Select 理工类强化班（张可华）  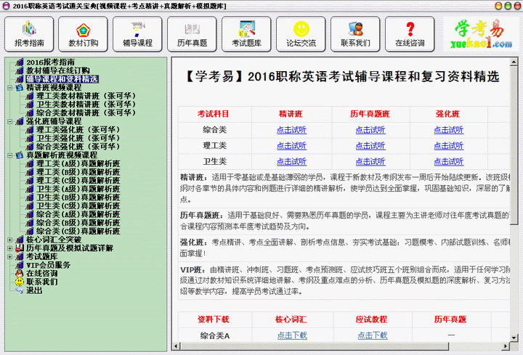click(78, 130)
